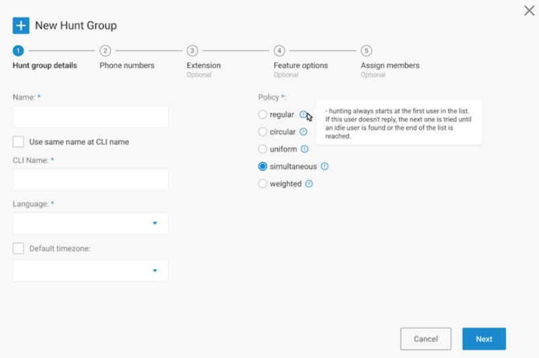Open the Language dropdown
539x358 pixels.
click(91, 223)
